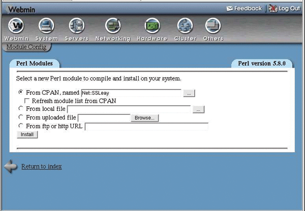
Task: Select From ftp or http URL option
Action: (x=21, y=126)
